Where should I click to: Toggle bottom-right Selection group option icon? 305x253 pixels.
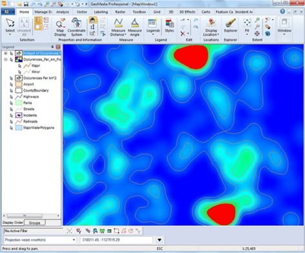coord(46,27)
